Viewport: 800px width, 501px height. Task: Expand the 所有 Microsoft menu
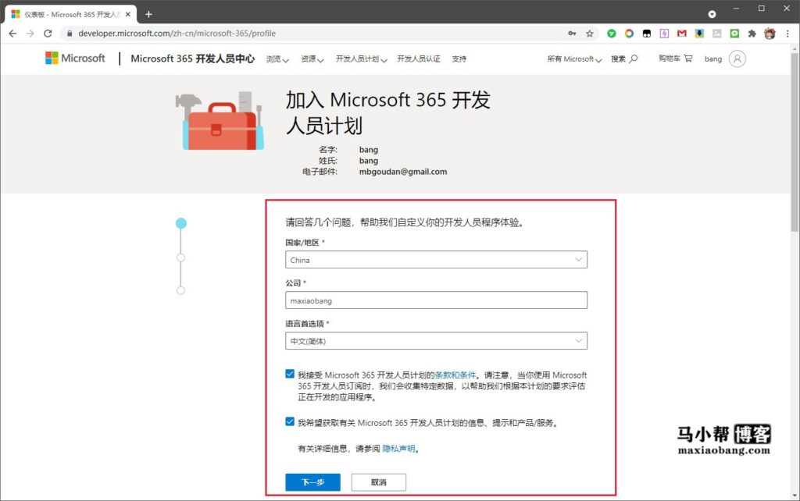(x=574, y=59)
